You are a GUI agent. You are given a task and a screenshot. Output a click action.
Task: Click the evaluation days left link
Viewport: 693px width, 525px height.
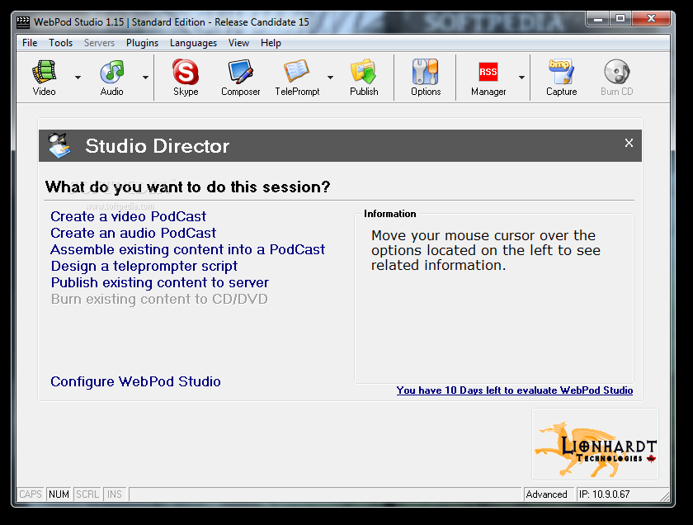pos(514,390)
